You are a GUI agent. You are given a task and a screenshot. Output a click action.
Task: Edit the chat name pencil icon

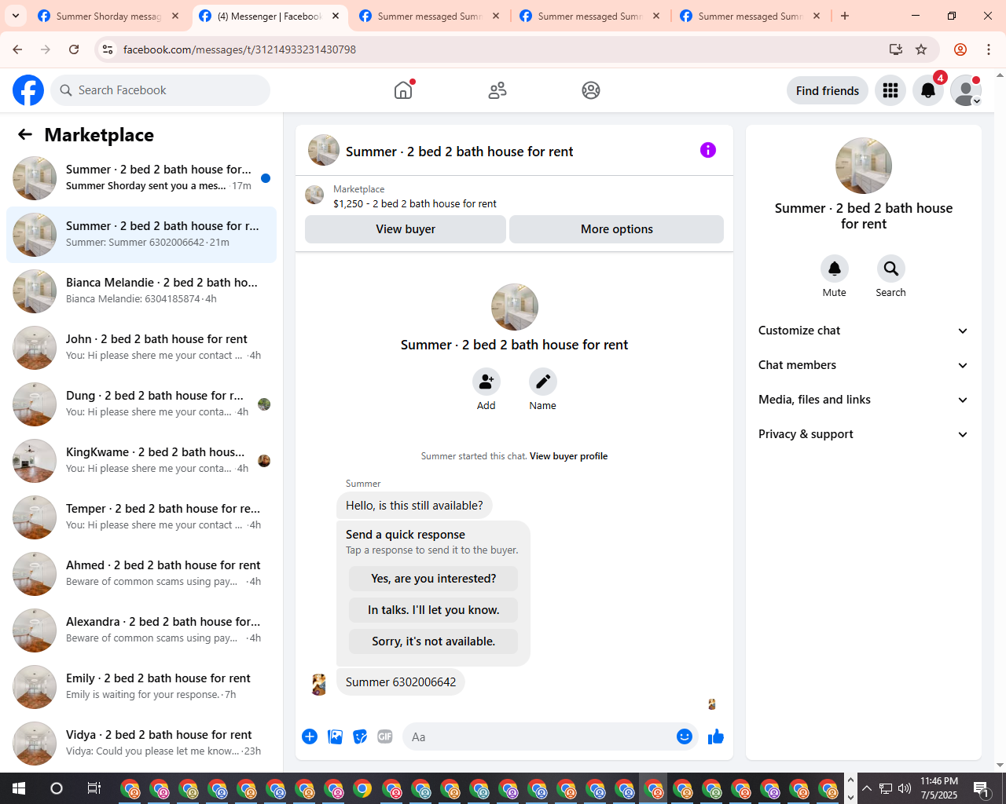(543, 382)
